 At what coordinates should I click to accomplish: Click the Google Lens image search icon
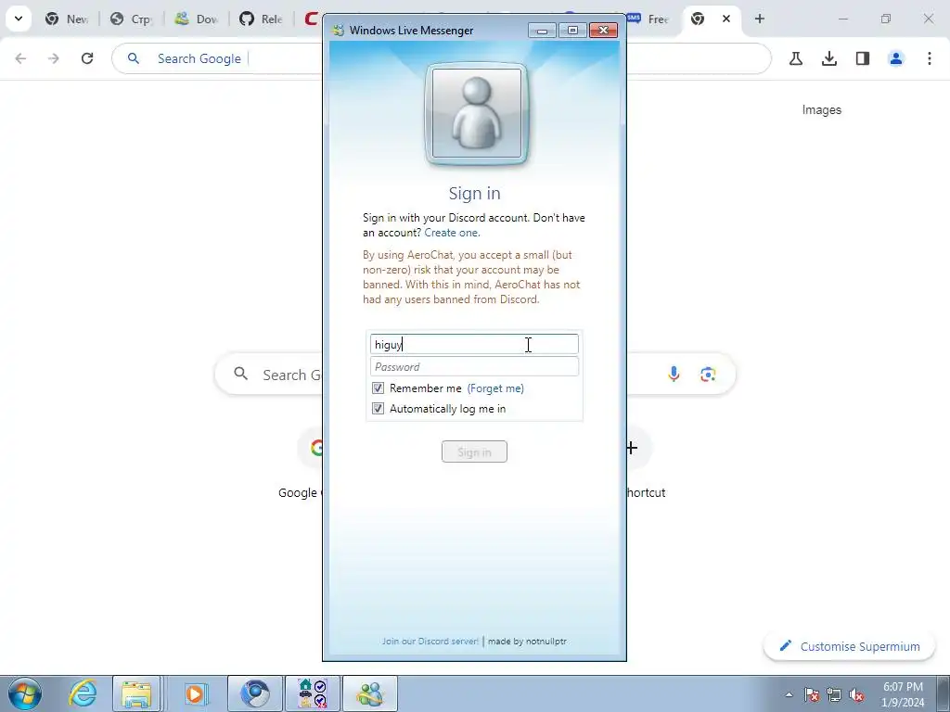coord(708,375)
